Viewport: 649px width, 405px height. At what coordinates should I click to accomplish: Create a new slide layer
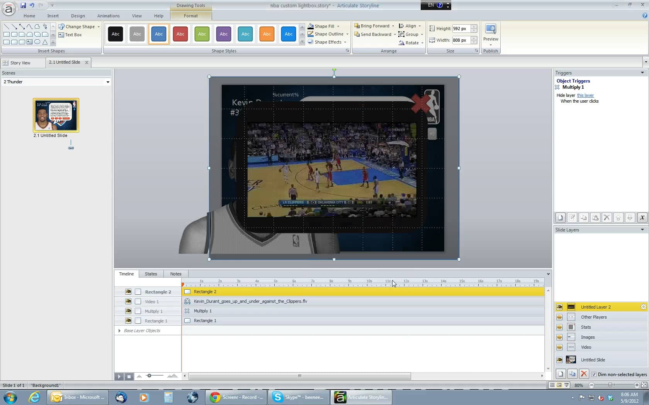click(561, 374)
